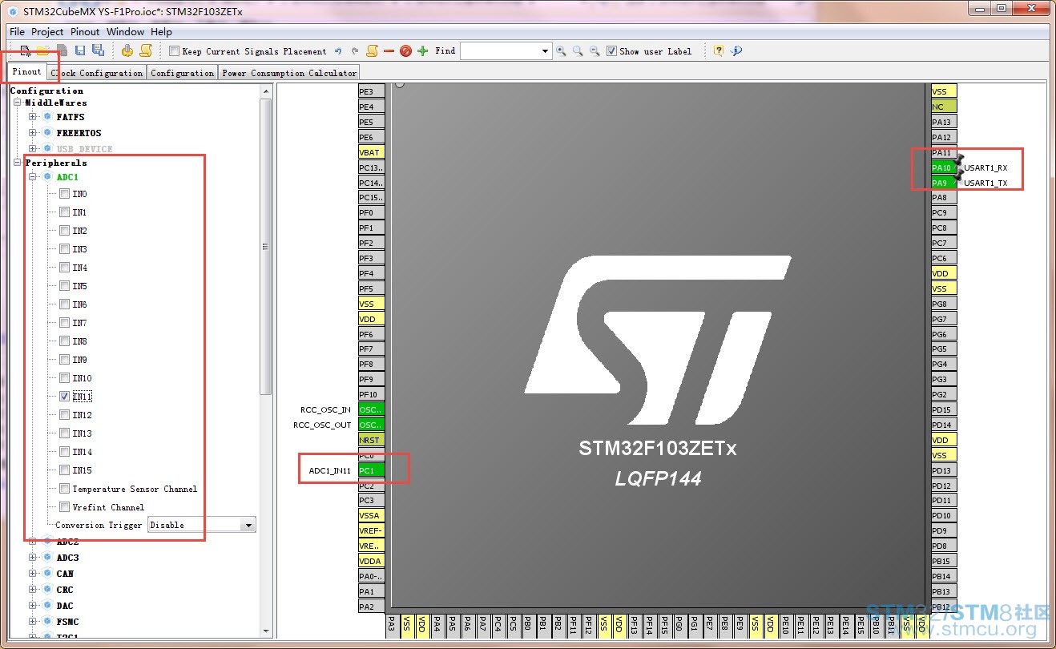Zoom in on the chip view
Image resolution: width=1056 pixels, height=649 pixels.
pos(561,51)
